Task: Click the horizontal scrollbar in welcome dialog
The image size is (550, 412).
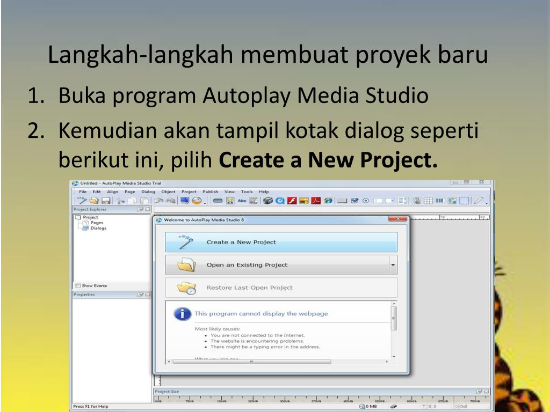Action: (251, 362)
